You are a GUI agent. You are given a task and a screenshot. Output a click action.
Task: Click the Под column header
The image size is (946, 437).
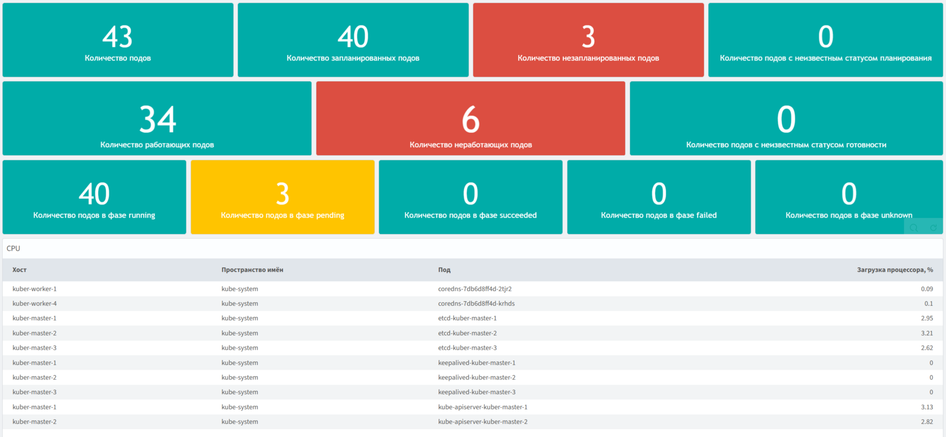tap(444, 270)
